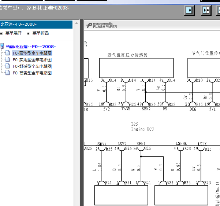Select root node 当前:比亚迪--F0--2008-
This screenshot has height=206, width=220.
(x=31, y=47)
